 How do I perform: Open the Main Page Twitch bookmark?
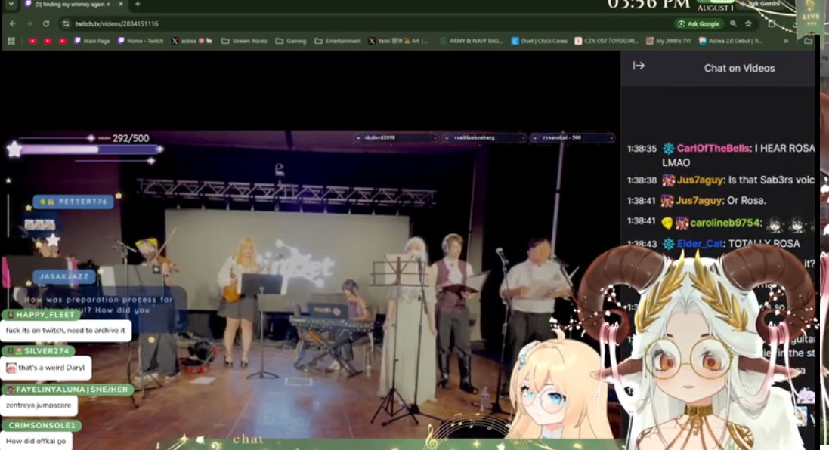(91, 41)
